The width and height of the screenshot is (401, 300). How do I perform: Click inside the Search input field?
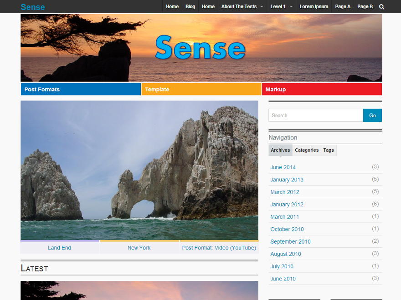[x=315, y=115]
